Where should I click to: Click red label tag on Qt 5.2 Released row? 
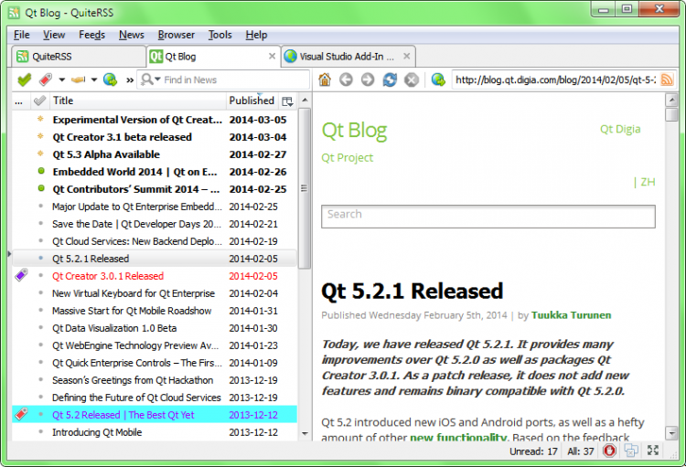[x=21, y=414]
